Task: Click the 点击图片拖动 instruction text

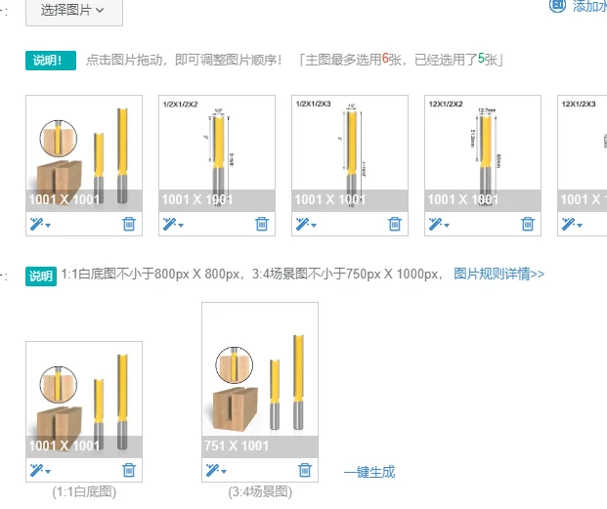Action: (184, 60)
